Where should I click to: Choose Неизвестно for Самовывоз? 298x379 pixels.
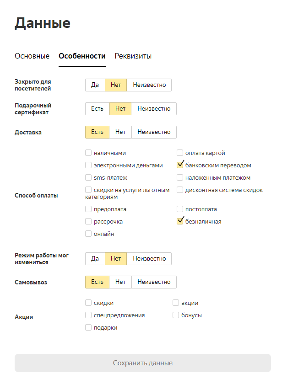tap(154, 282)
